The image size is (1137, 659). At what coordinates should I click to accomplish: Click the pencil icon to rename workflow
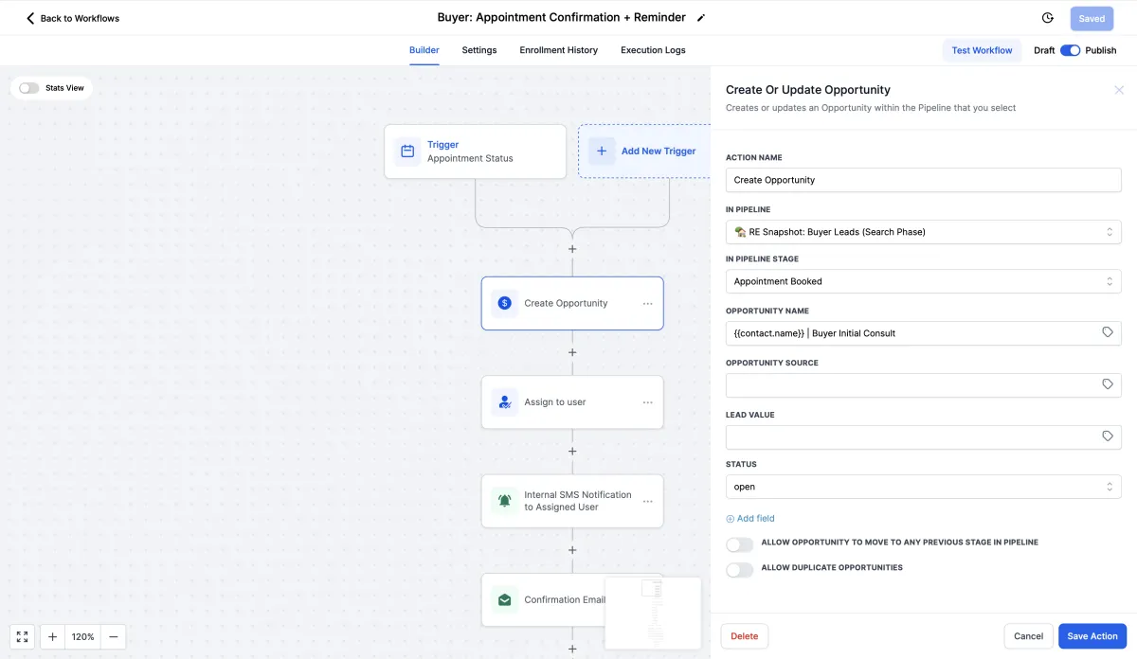tap(701, 18)
